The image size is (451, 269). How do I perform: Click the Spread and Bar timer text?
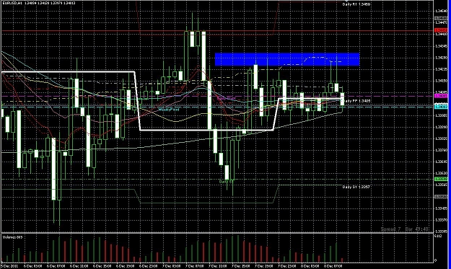point(405,229)
